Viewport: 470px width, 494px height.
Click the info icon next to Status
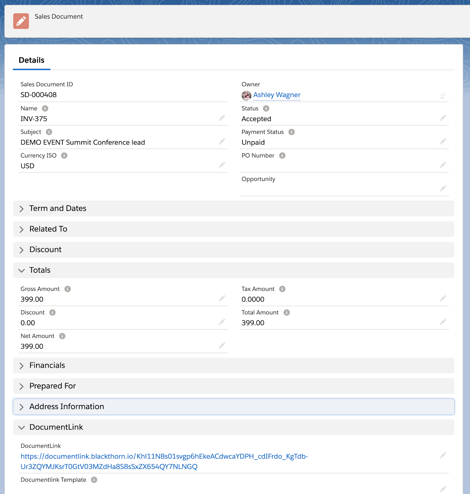click(x=266, y=108)
